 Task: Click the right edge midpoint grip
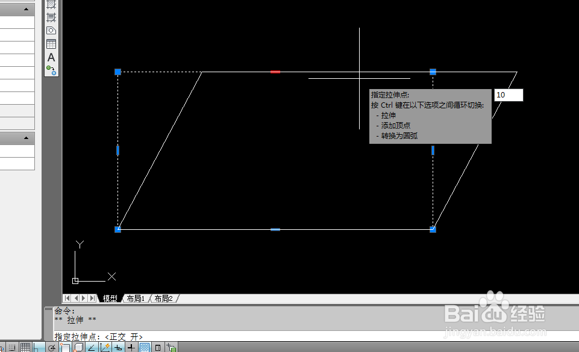(x=433, y=150)
